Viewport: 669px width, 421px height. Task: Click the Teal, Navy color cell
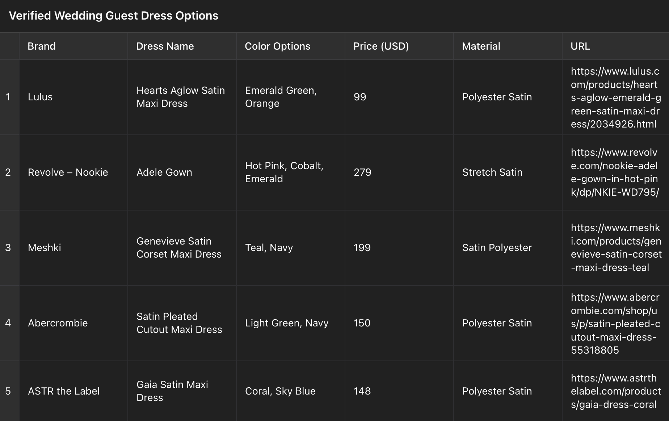click(x=269, y=247)
